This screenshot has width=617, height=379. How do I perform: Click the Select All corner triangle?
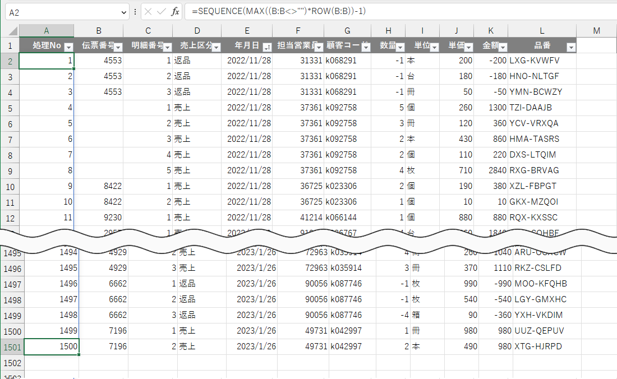click(12, 31)
